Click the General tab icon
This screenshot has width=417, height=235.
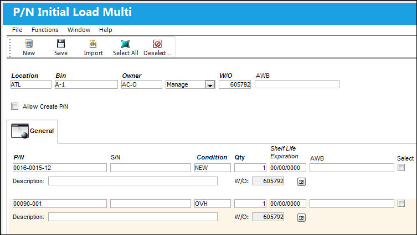pos(20,131)
